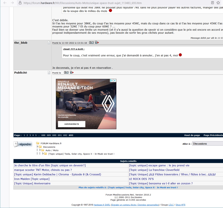Click the commandez-la button in ad
Viewport: 223px width, 208px height.
point(71,124)
